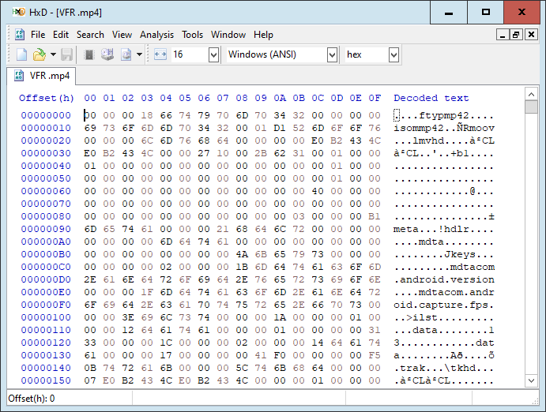The image size is (546, 412).
Task: Open the Analysis menu
Action: pyautogui.click(x=156, y=35)
